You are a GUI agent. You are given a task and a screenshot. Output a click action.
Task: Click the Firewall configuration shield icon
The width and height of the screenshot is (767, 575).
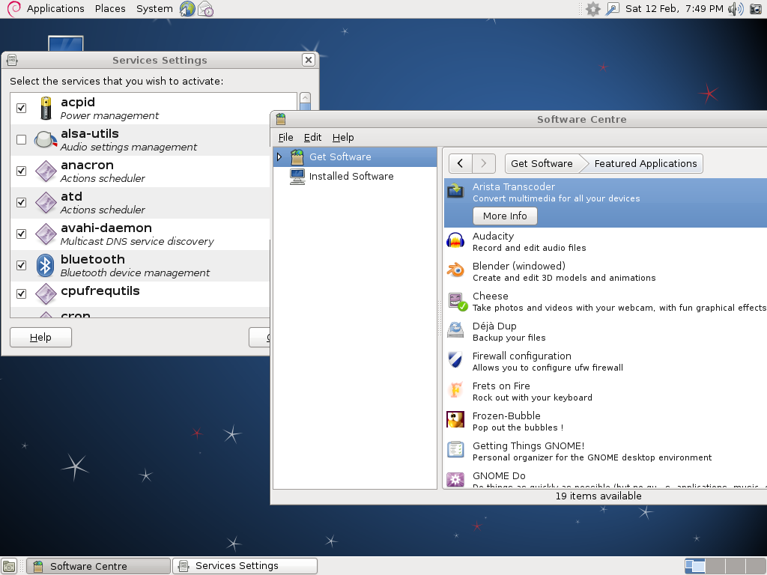pyautogui.click(x=455, y=360)
